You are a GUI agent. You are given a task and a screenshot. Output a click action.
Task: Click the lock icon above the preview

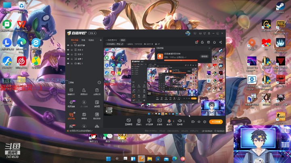[202, 42]
